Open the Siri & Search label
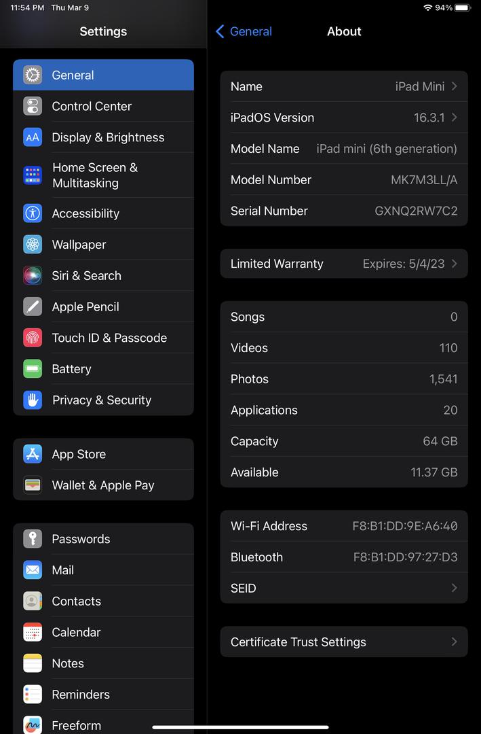 click(86, 276)
